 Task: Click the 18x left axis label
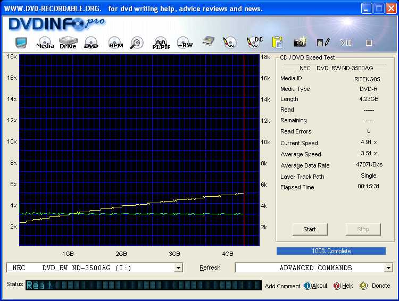coord(12,56)
